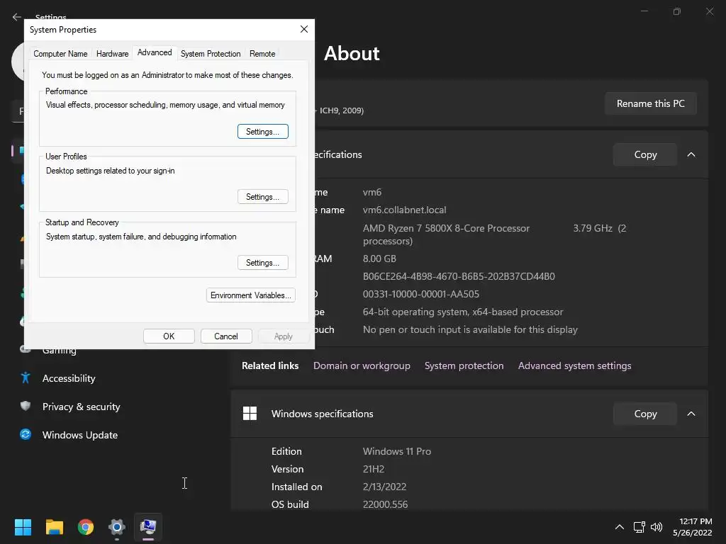Open Advanced system settings link
Image resolution: width=726 pixels, height=544 pixels.
point(574,365)
